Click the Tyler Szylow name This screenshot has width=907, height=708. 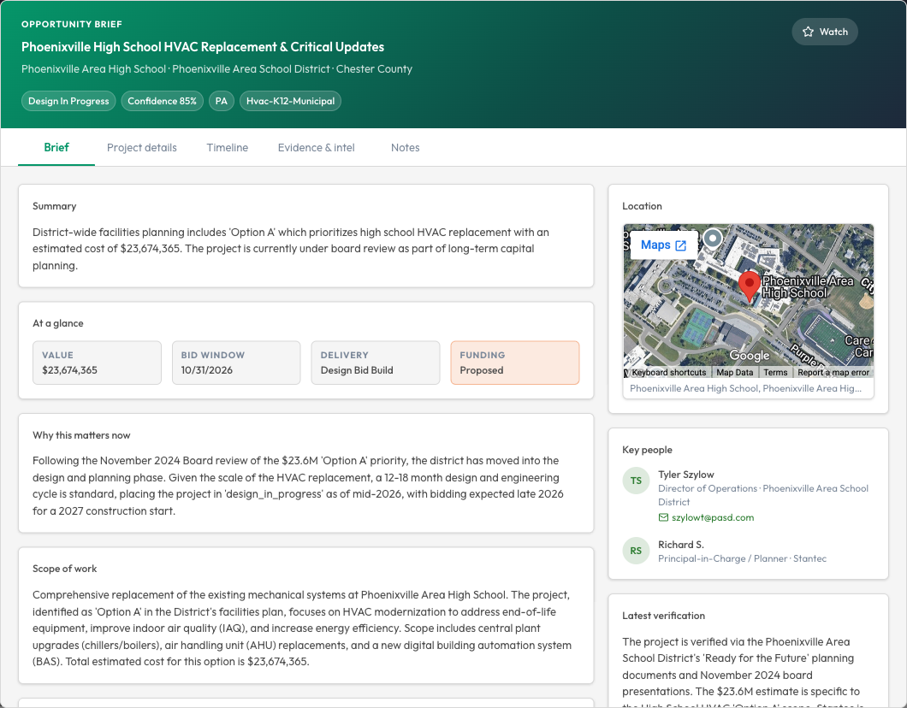pos(686,475)
